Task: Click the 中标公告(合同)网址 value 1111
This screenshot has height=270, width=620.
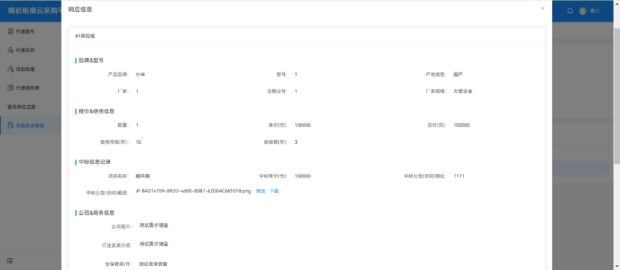Action: (458, 176)
